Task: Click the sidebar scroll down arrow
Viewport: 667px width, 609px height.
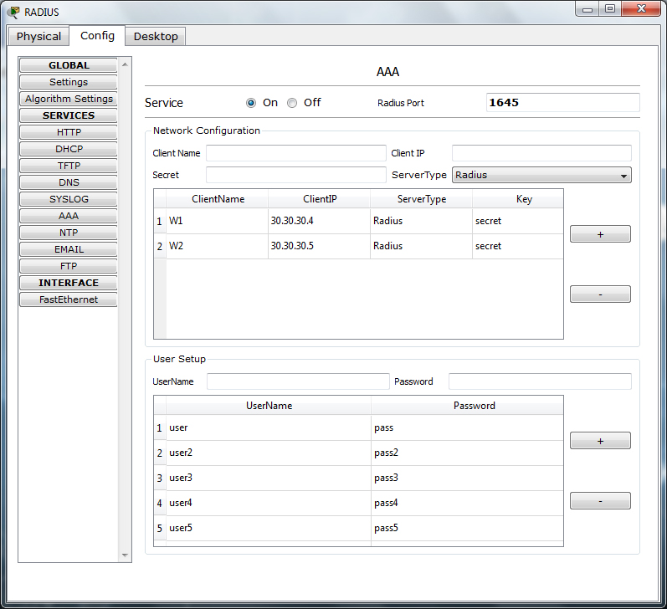Action: [125, 555]
